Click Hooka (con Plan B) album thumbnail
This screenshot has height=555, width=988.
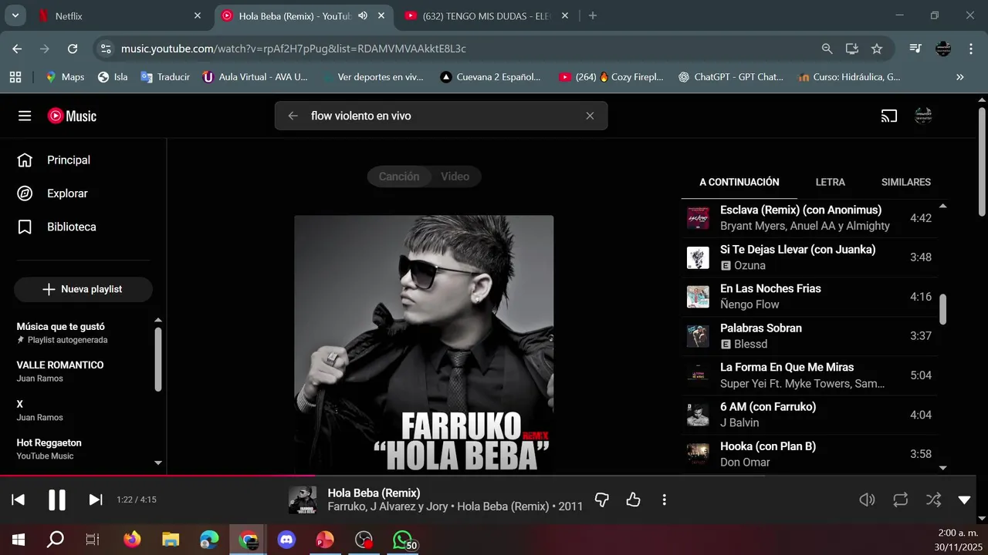(x=698, y=454)
